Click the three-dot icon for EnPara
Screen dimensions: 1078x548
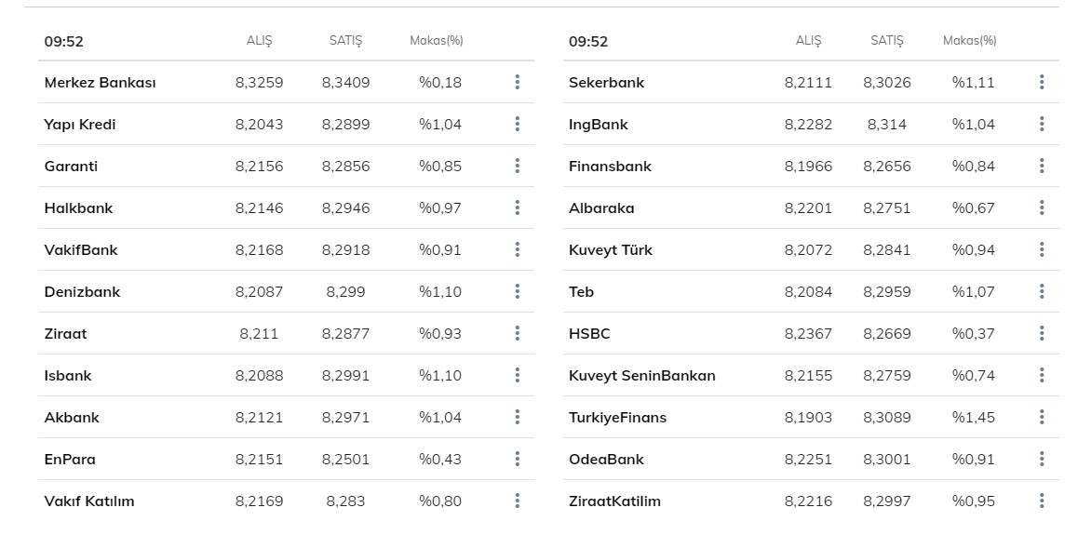517,459
